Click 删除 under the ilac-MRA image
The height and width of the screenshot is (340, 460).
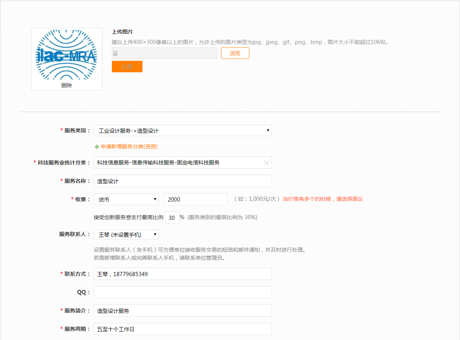[x=67, y=85]
